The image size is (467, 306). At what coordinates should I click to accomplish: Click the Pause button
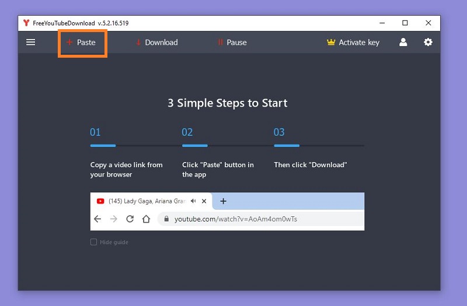pyautogui.click(x=232, y=43)
